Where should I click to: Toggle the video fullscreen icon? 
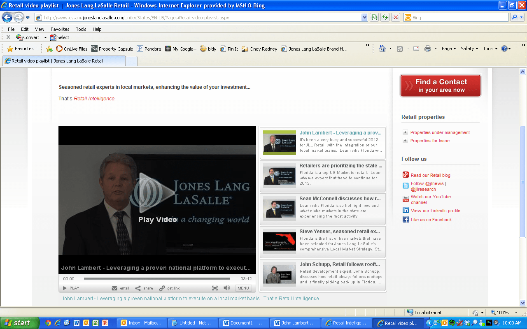(215, 288)
